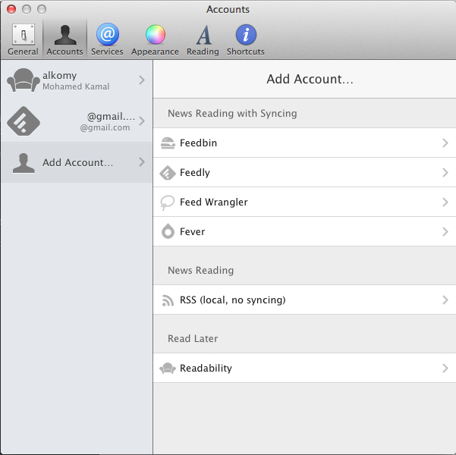Close the Accounts window with red button
This screenshot has width=456, height=455.
11,9
